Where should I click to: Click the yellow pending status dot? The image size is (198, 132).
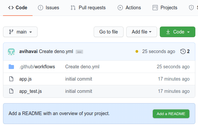point(137,51)
